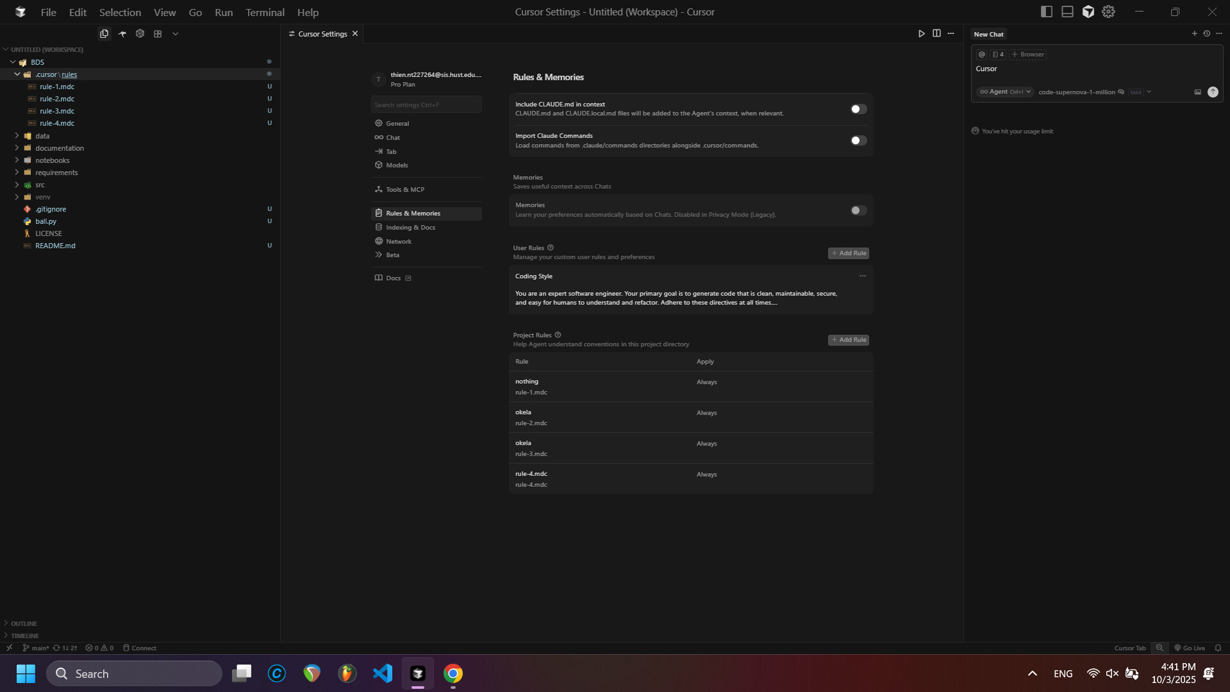This screenshot has height=692, width=1230.
Task: Select Tools & MCP settings section
Action: (x=405, y=190)
